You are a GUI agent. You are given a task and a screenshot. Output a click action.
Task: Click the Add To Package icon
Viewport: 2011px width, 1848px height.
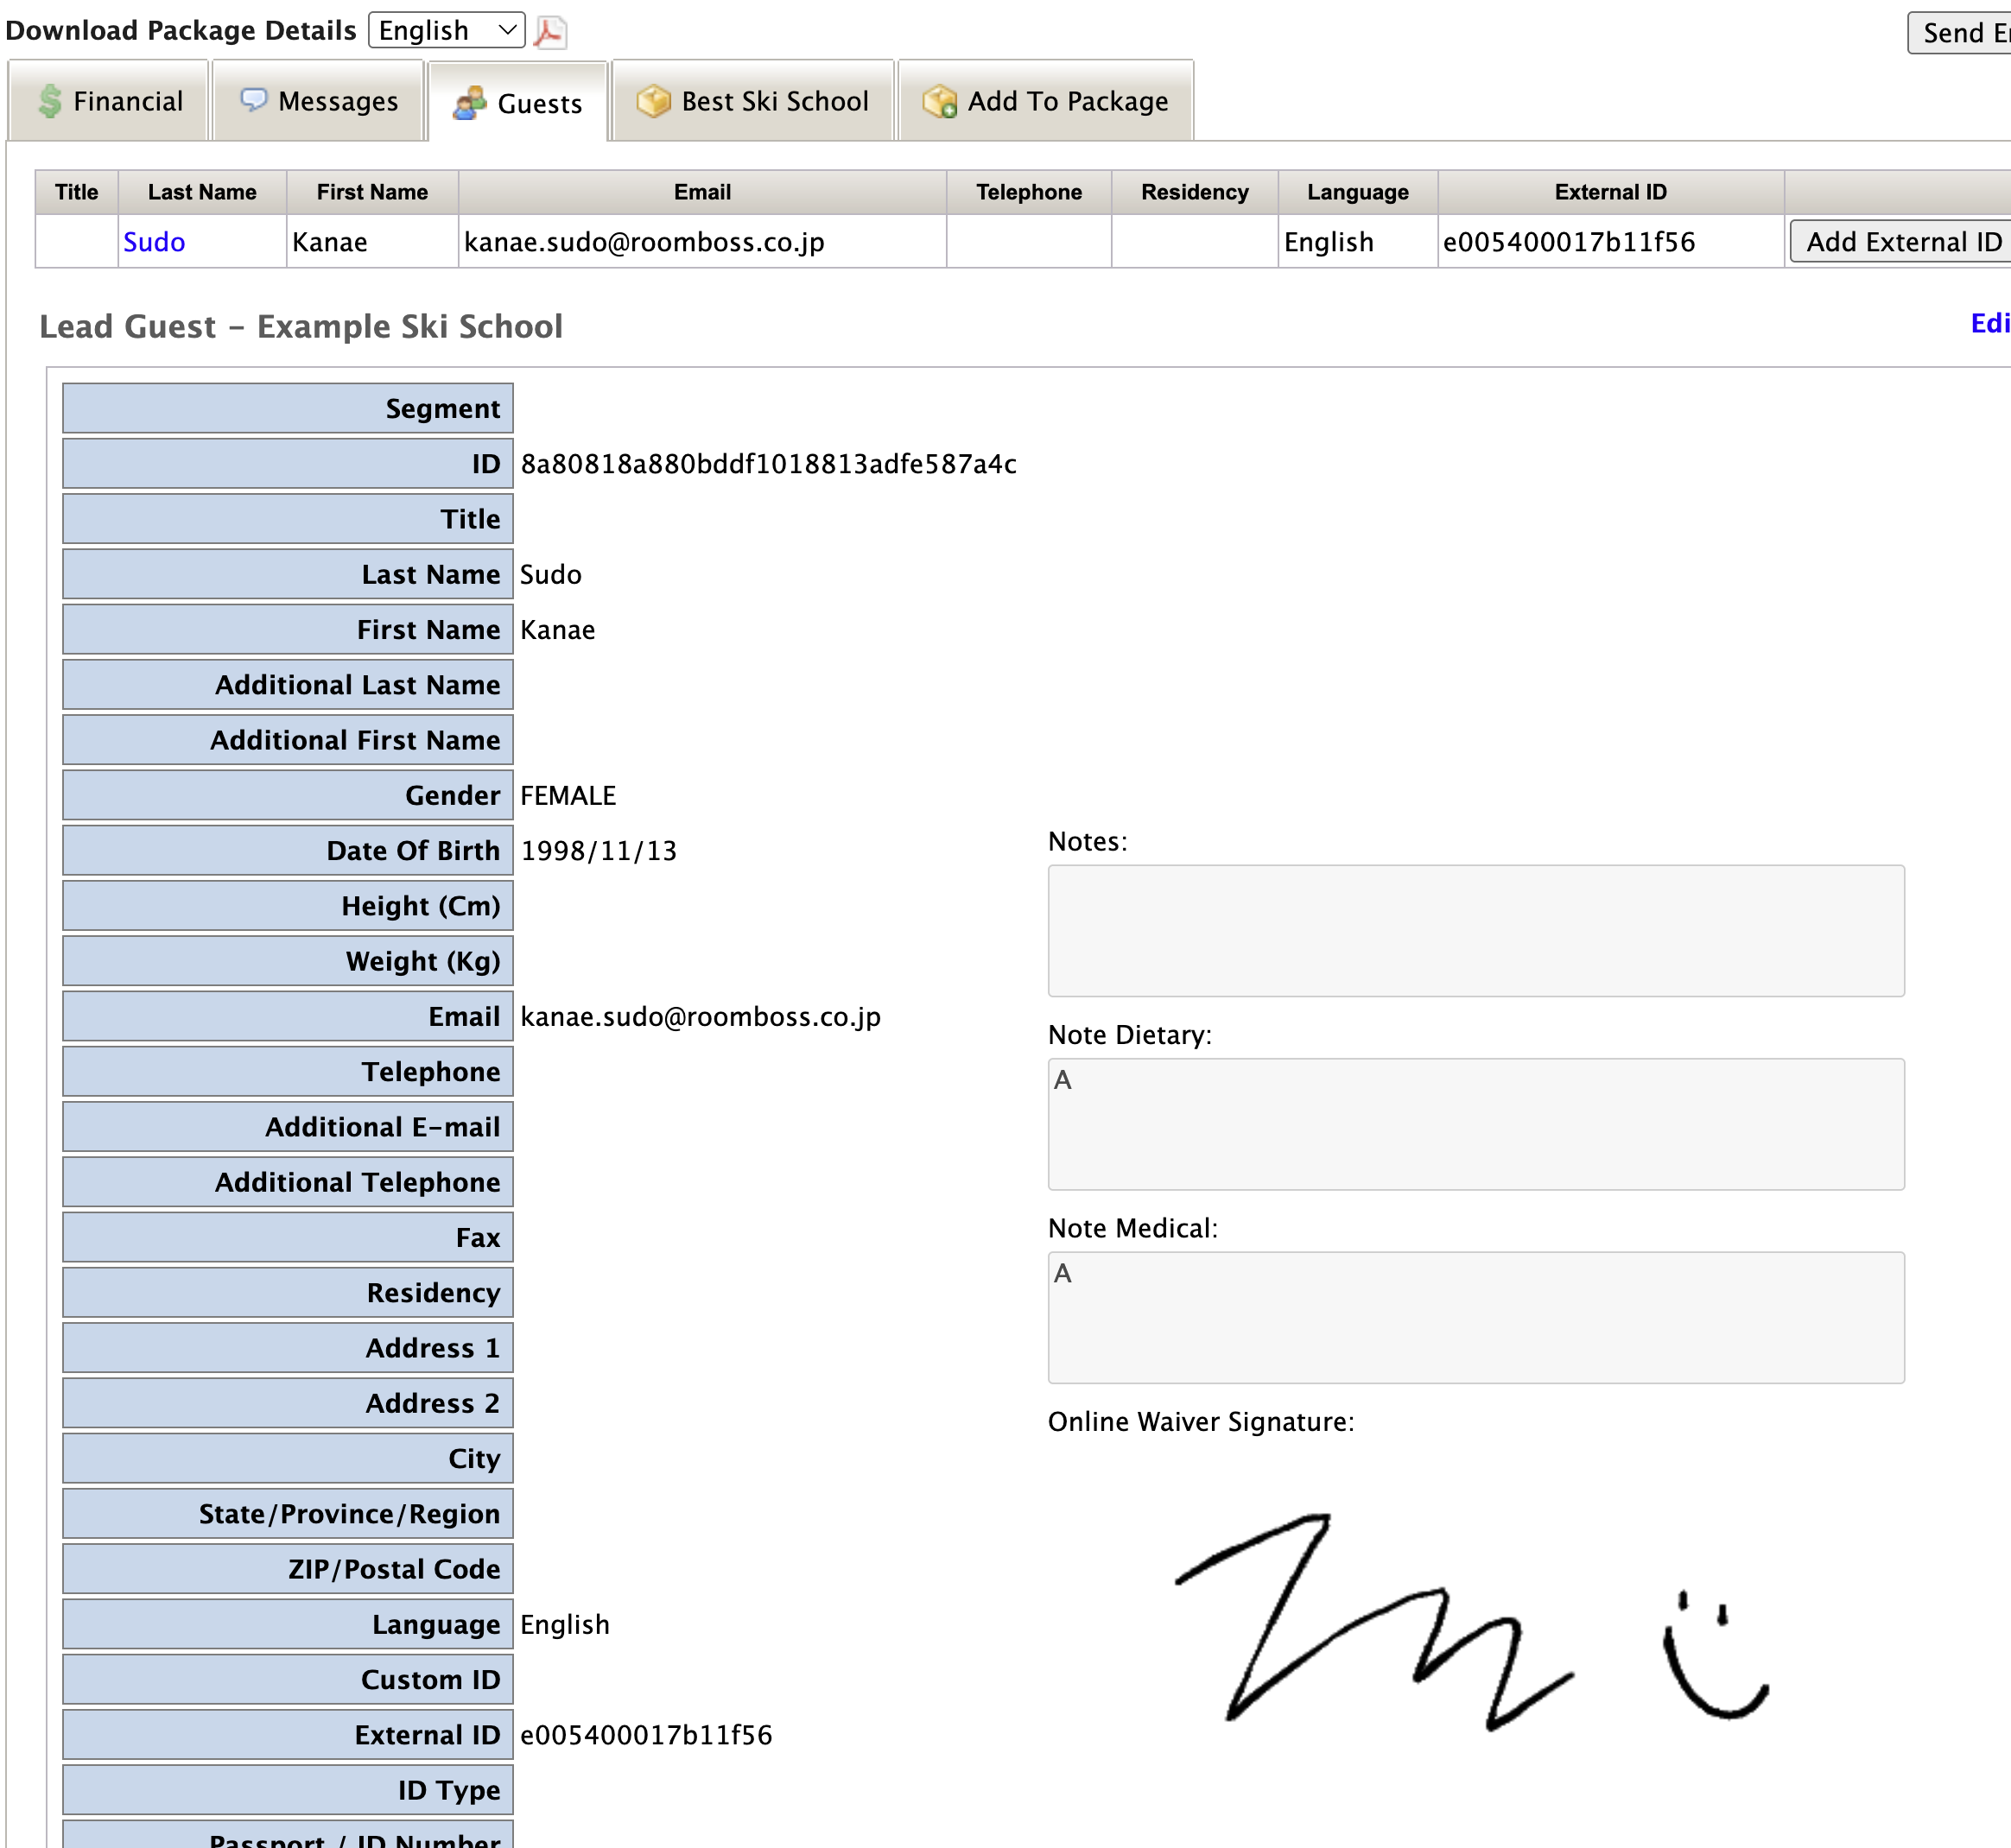point(940,101)
